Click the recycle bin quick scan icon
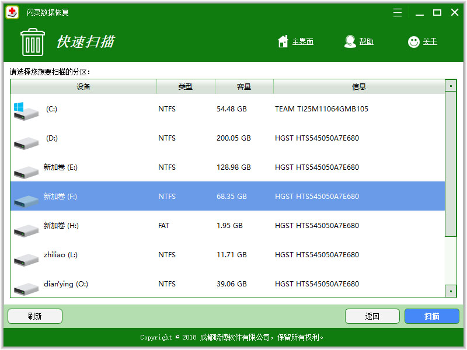467x350 pixels. [x=33, y=42]
